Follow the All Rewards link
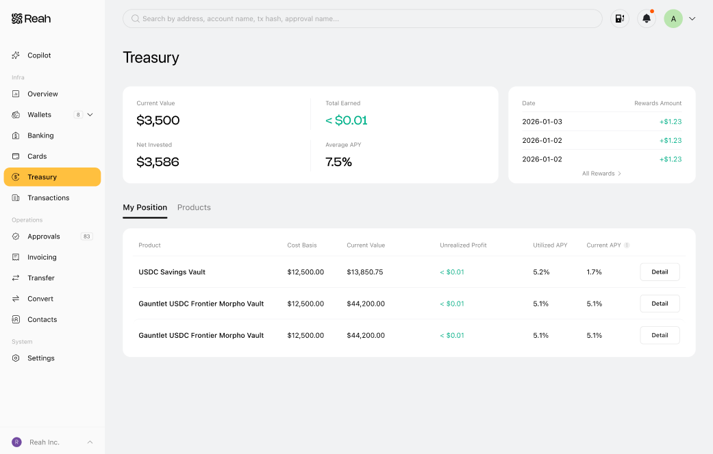713x454 pixels. click(601, 174)
